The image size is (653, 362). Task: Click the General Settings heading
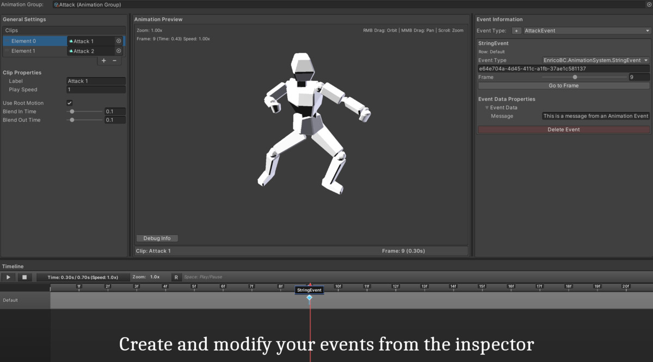pyautogui.click(x=24, y=20)
